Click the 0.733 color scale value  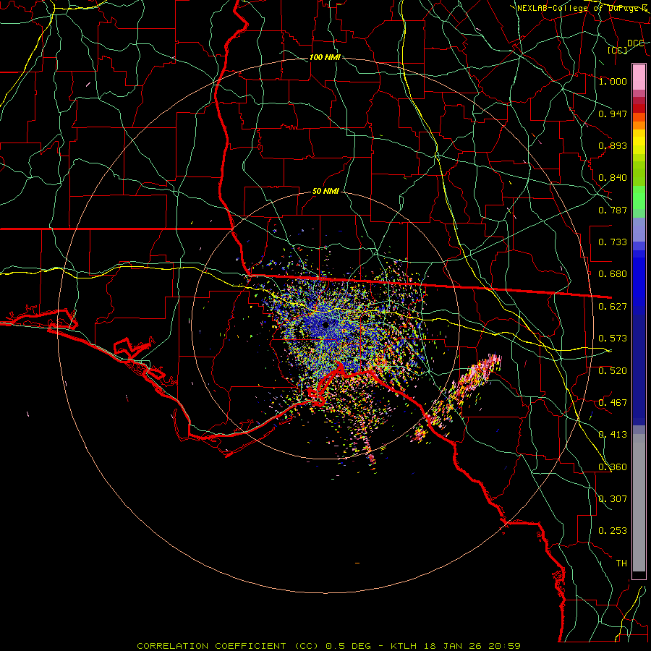[x=613, y=242]
